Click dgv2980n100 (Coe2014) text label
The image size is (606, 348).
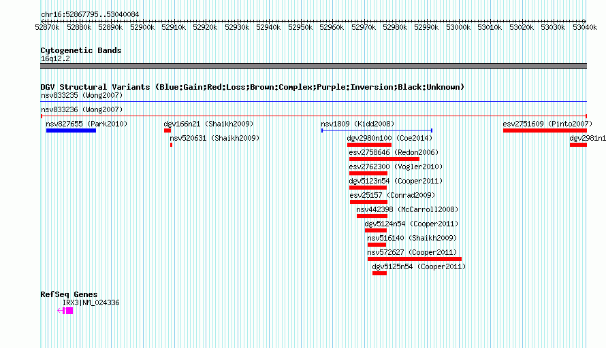[x=389, y=138]
